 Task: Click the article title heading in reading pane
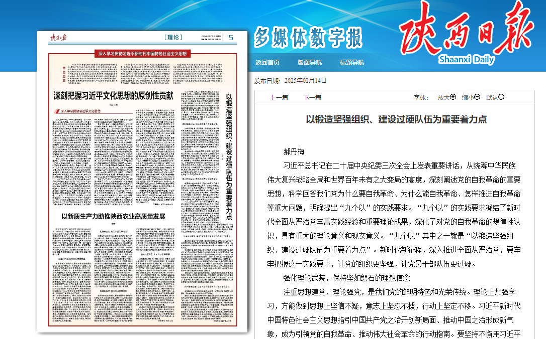(396, 119)
